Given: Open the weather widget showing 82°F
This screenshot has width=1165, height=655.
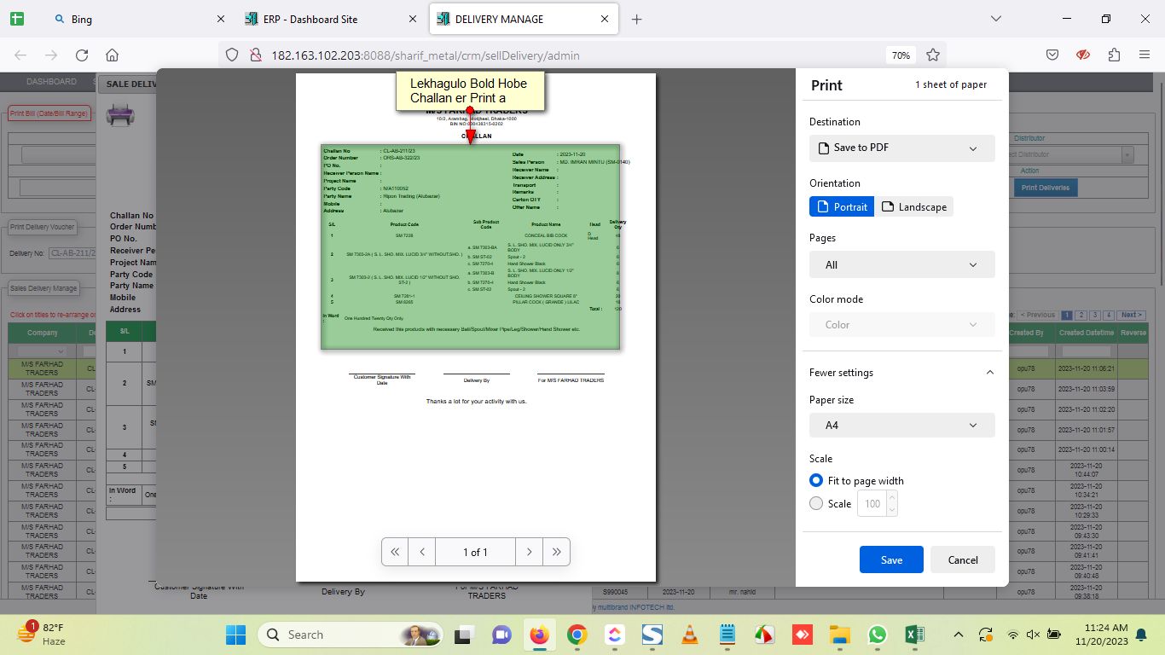Looking at the screenshot, I should 42,635.
